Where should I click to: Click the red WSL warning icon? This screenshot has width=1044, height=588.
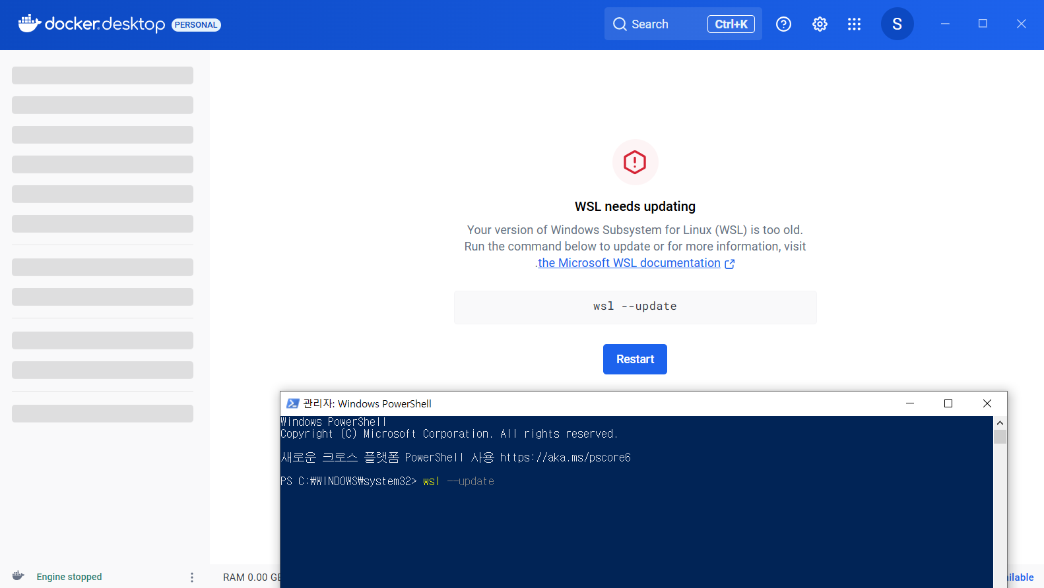tap(635, 162)
